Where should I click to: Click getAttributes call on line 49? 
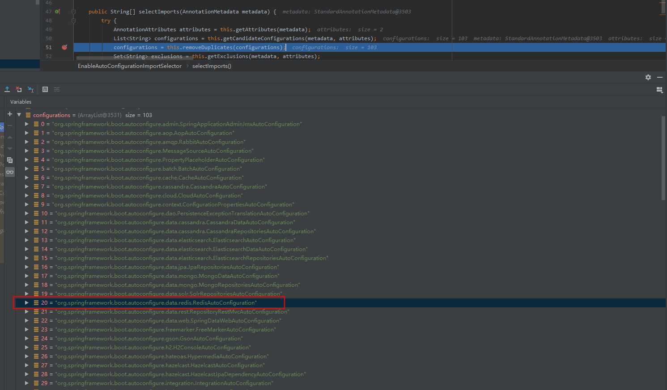point(255,29)
